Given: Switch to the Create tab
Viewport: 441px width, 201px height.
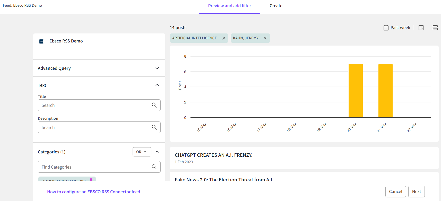Looking at the screenshot, I should click(276, 6).
